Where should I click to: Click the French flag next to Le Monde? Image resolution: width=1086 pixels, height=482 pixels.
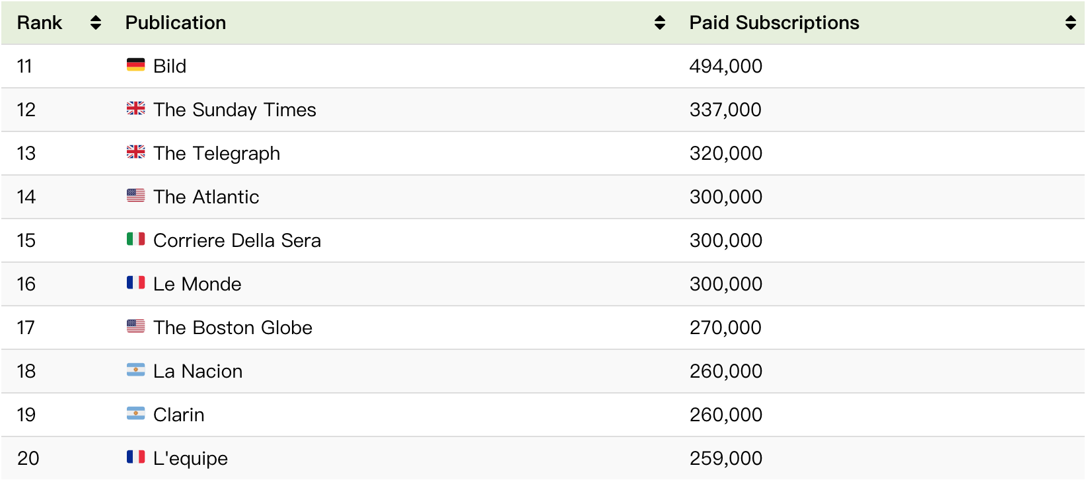point(135,283)
